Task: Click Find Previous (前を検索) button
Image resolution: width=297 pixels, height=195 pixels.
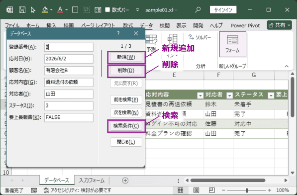Action: click(126, 100)
